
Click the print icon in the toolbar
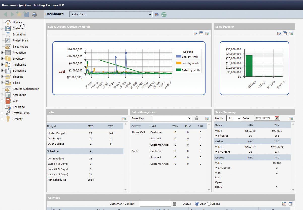coord(34,15)
